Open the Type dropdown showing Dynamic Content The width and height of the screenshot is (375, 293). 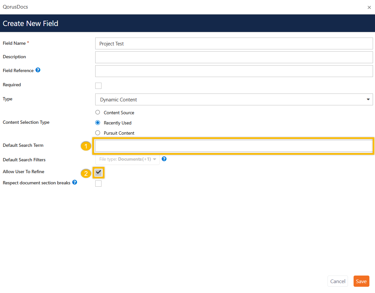click(234, 99)
